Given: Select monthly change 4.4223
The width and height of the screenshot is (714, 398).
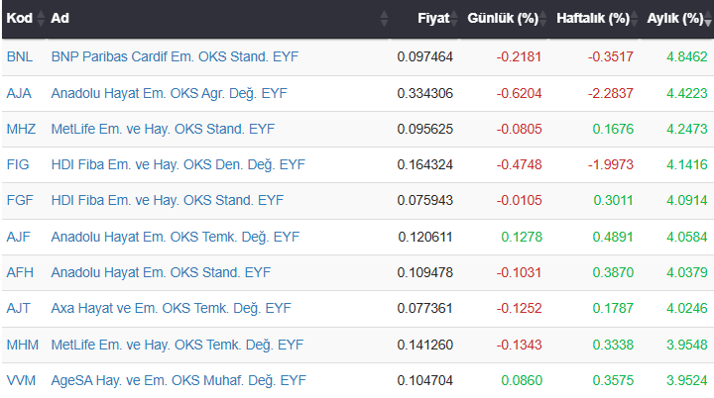Looking at the screenshot, I should (x=687, y=93).
